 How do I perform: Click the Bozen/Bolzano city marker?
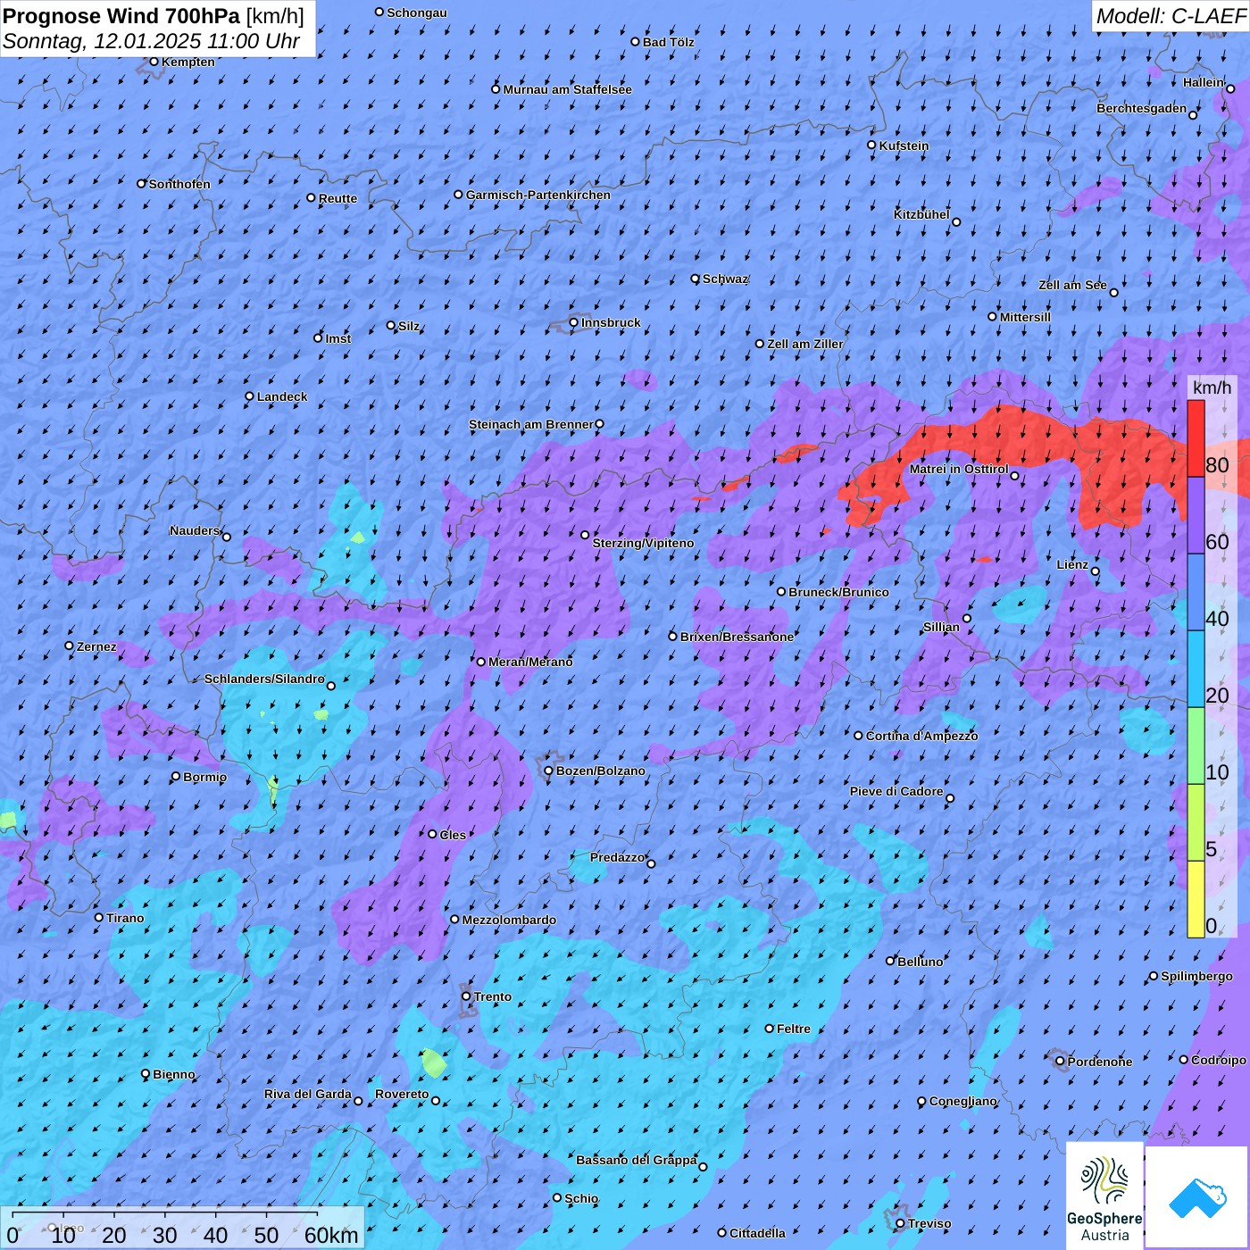click(x=549, y=771)
